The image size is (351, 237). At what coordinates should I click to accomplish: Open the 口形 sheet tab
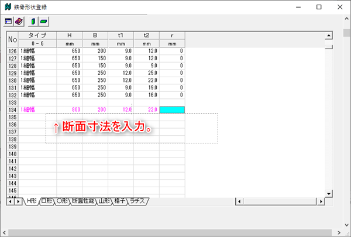[47, 201]
